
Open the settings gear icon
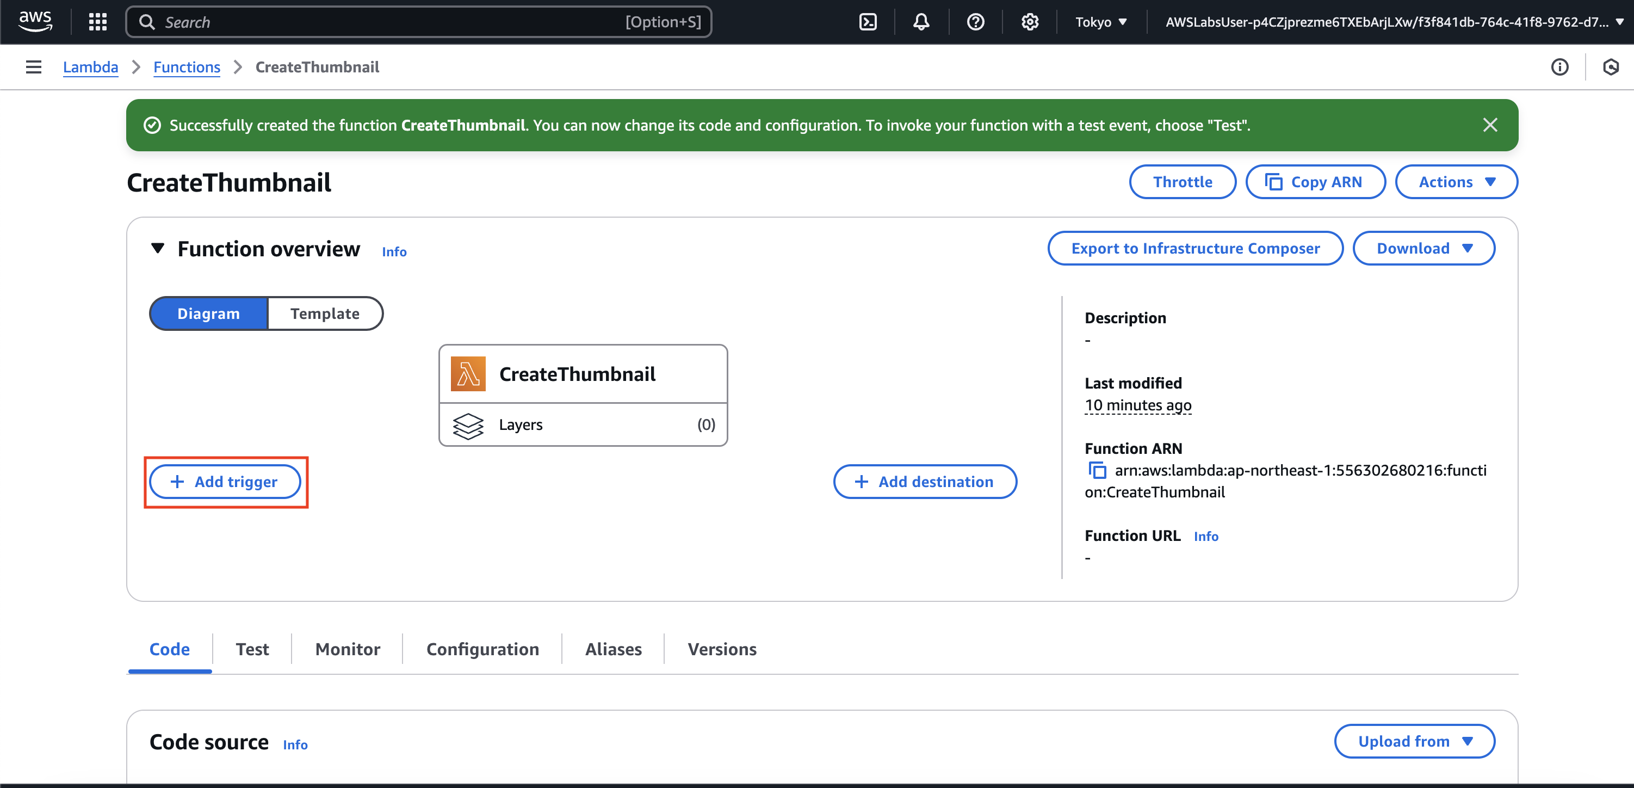1030,22
